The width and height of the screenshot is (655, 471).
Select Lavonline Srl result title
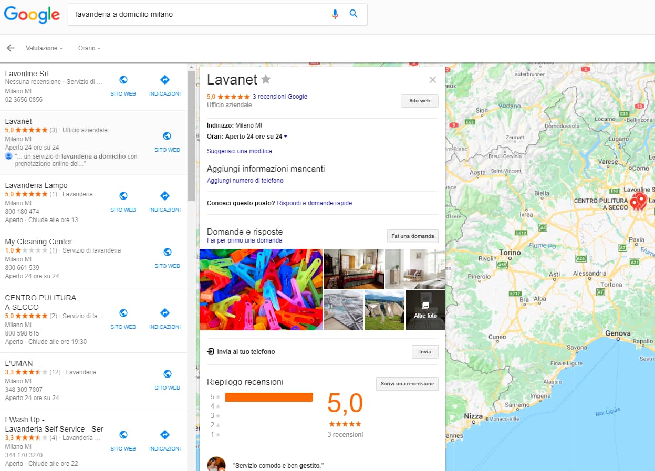point(27,74)
